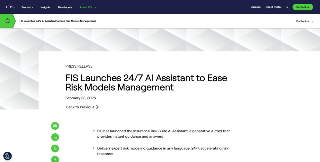320x162 pixels.
Task: Open the Products menu
Action: pyautogui.click(x=27, y=7)
